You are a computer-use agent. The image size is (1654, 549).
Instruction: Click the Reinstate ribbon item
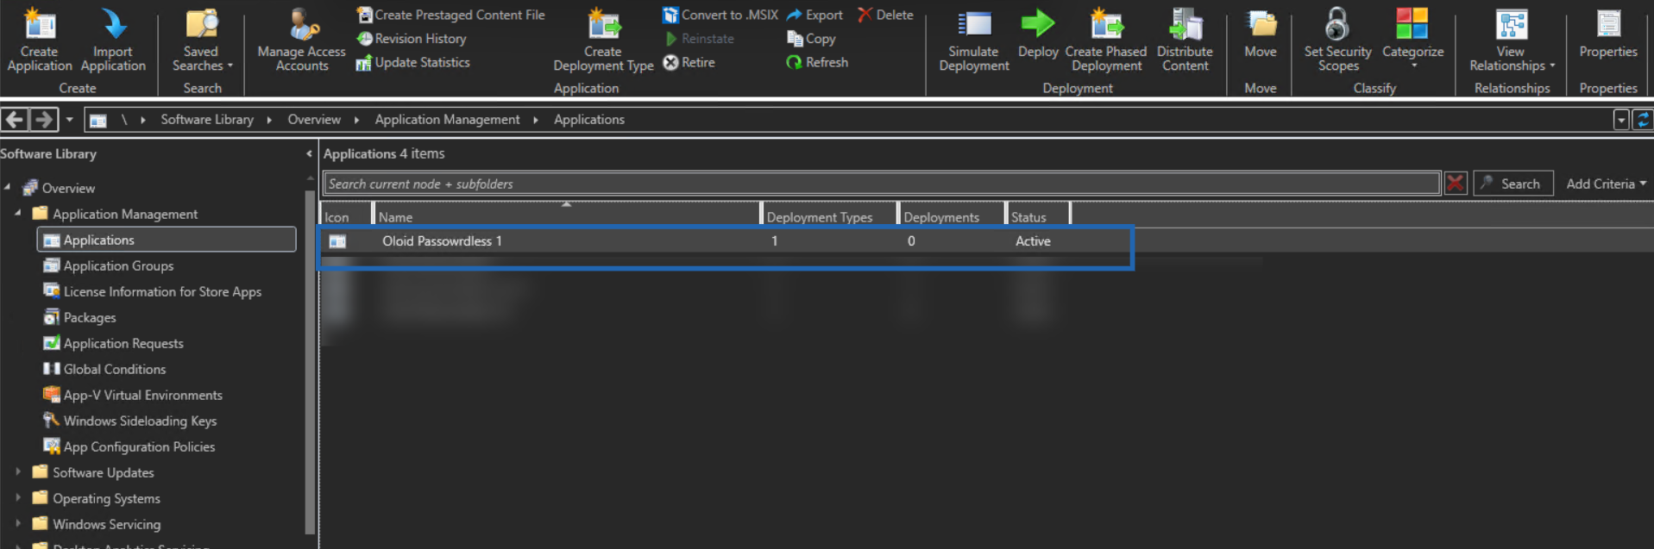[699, 39]
